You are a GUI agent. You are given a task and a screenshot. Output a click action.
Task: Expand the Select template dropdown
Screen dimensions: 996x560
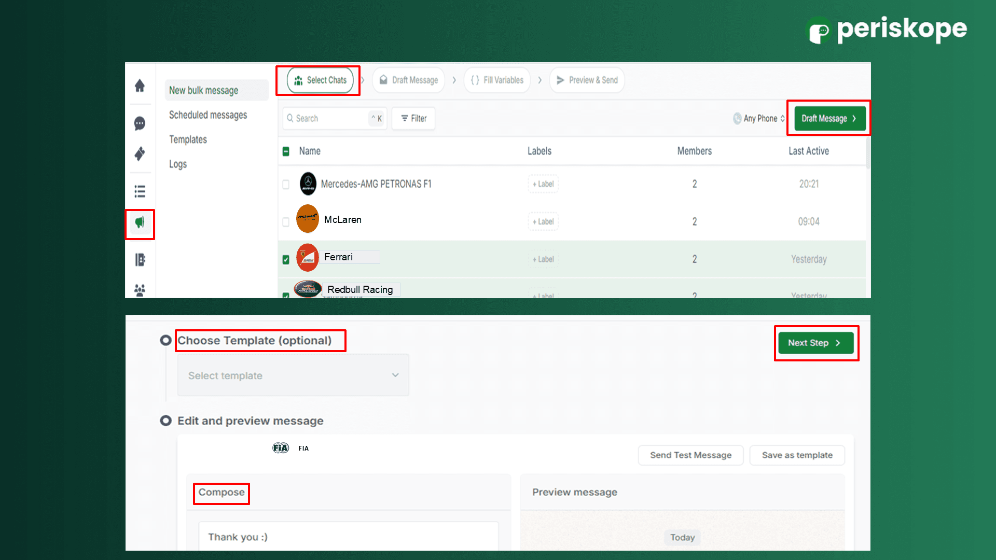[x=293, y=375]
